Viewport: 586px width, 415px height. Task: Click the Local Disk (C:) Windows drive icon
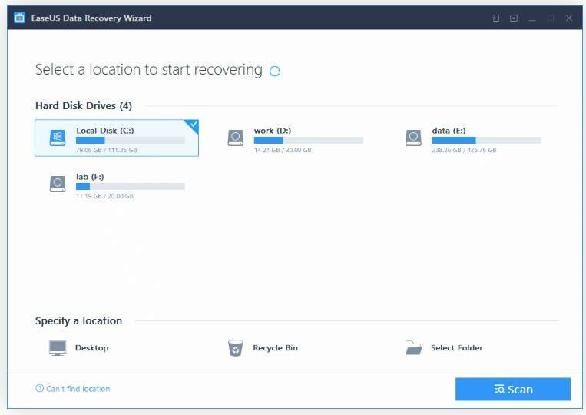[58, 138]
